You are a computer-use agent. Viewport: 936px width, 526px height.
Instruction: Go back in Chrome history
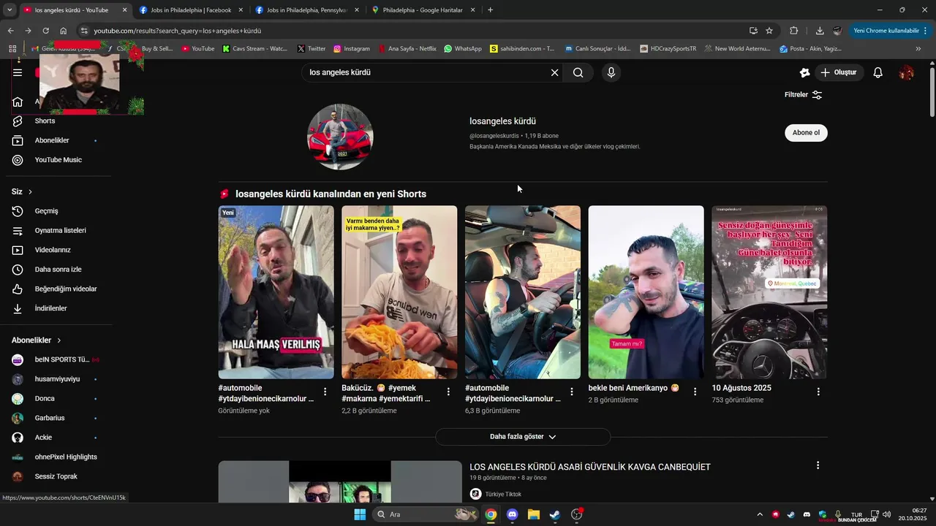[10, 31]
